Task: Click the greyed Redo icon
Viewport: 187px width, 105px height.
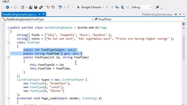Action: tap(68, 7)
